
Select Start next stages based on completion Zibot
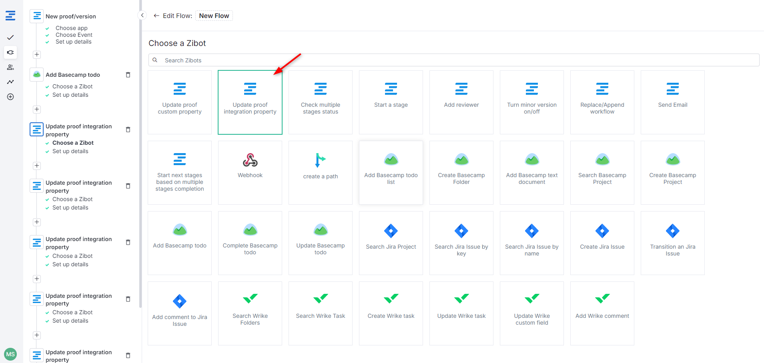click(180, 173)
